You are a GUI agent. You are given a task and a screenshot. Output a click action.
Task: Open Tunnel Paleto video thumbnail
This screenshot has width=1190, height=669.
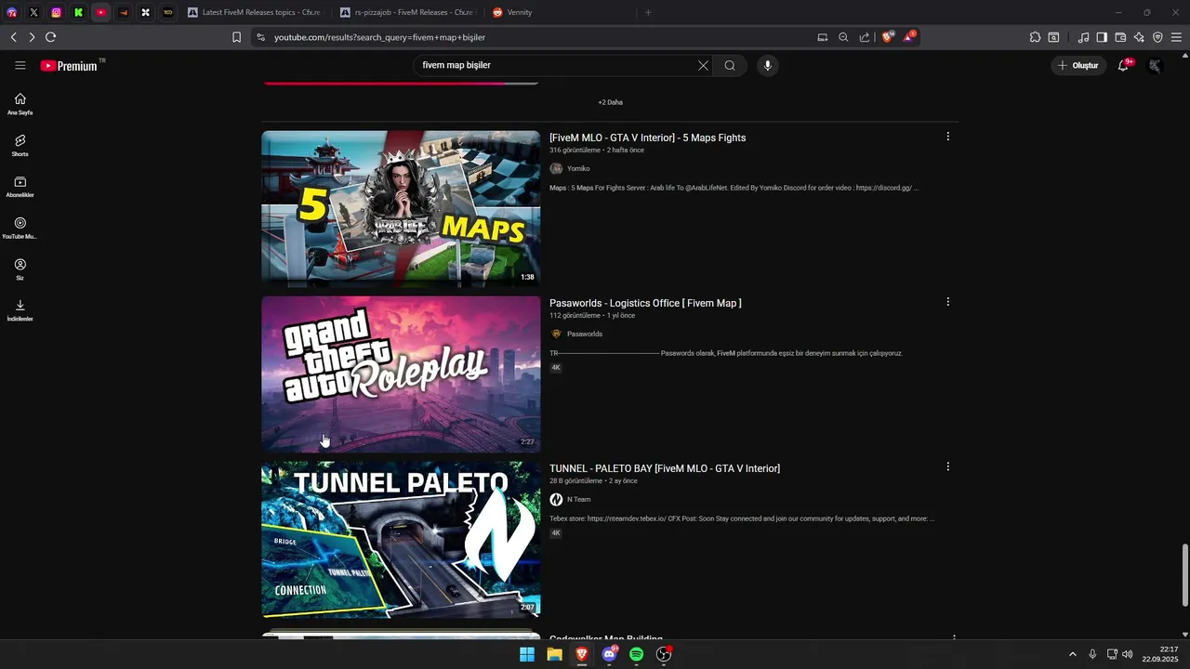401,540
